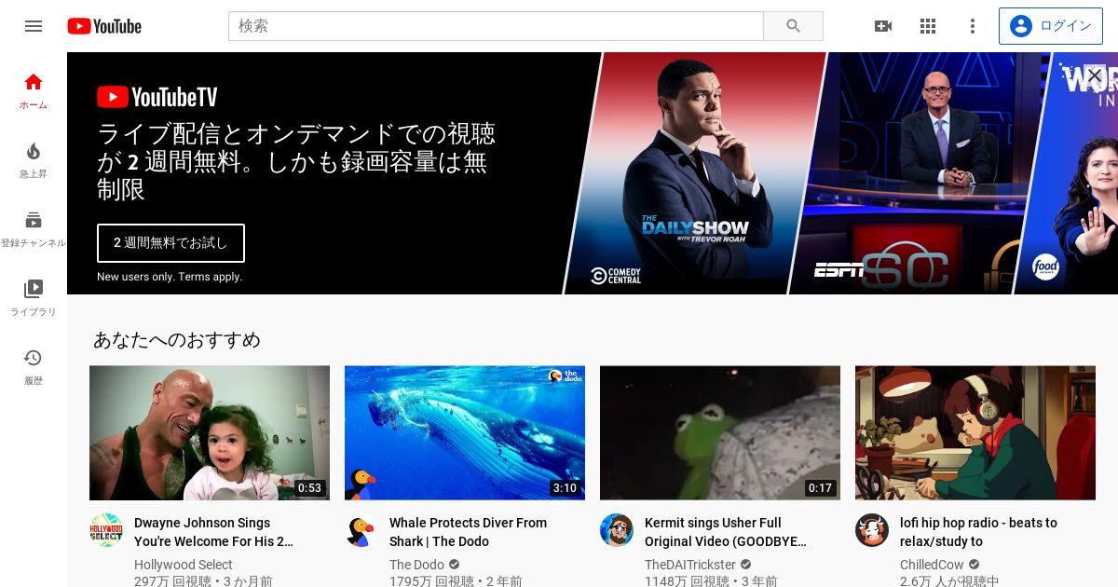
Task: Click 2 週間無料でお試し trial button
Action: click(x=170, y=243)
